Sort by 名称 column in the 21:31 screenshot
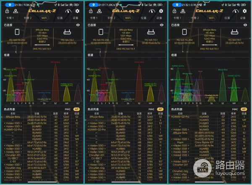 tap(97, 114)
